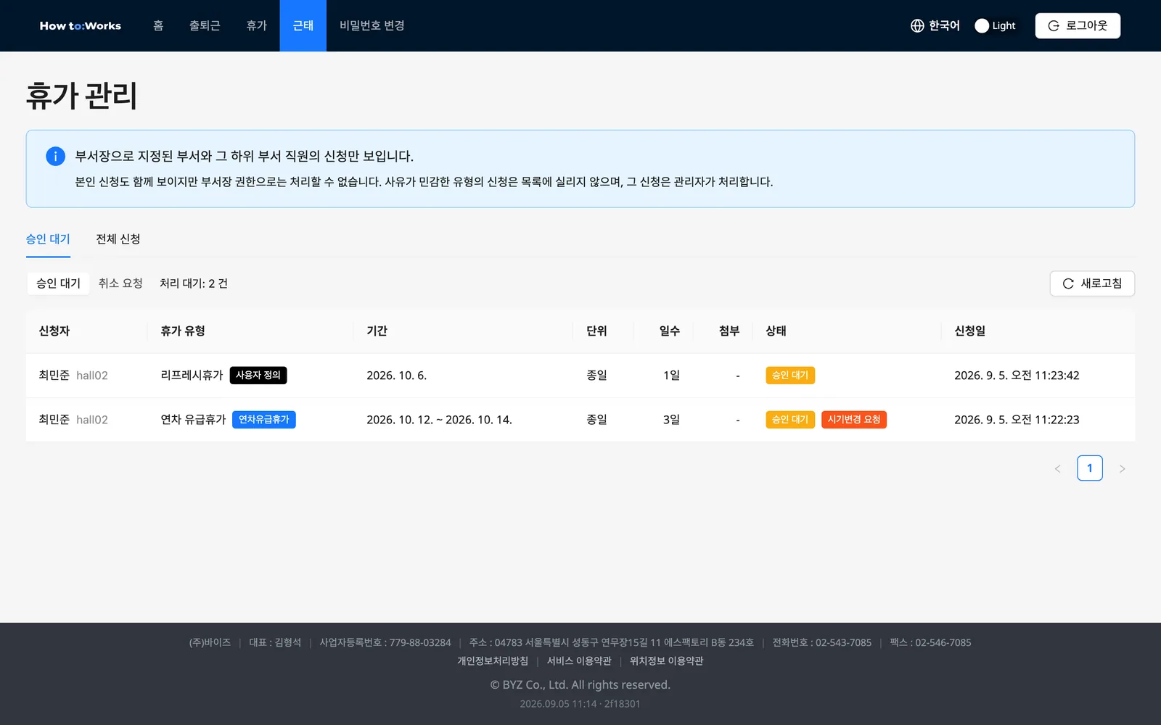Open the 위치정보 이용약관 footer link
This screenshot has height=725, width=1161.
(x=666, y=660)
